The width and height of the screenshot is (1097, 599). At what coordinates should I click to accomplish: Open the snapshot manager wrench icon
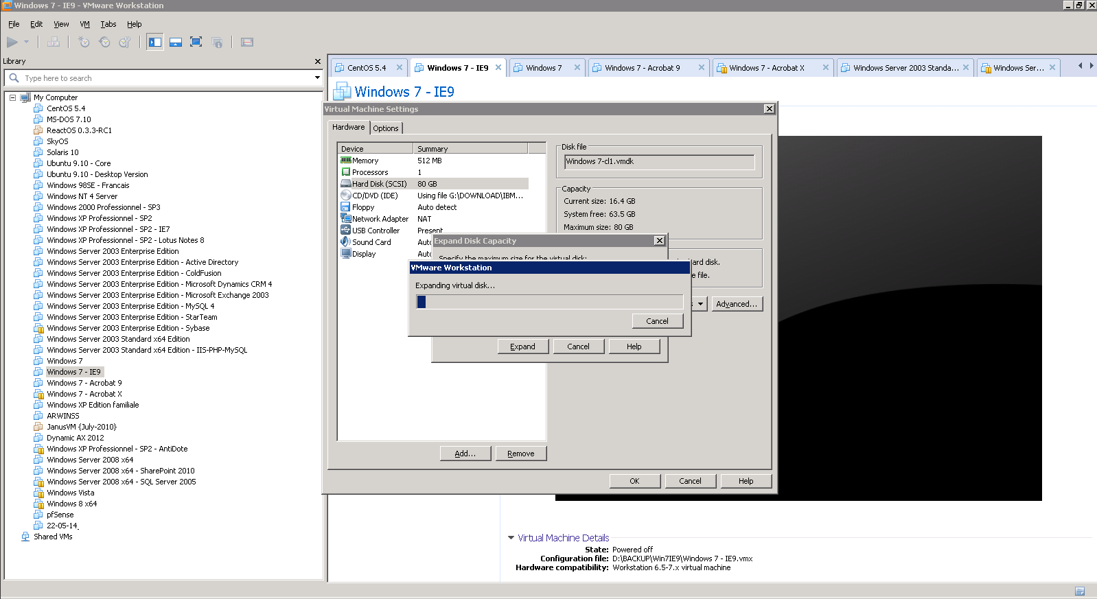(125, 43)
